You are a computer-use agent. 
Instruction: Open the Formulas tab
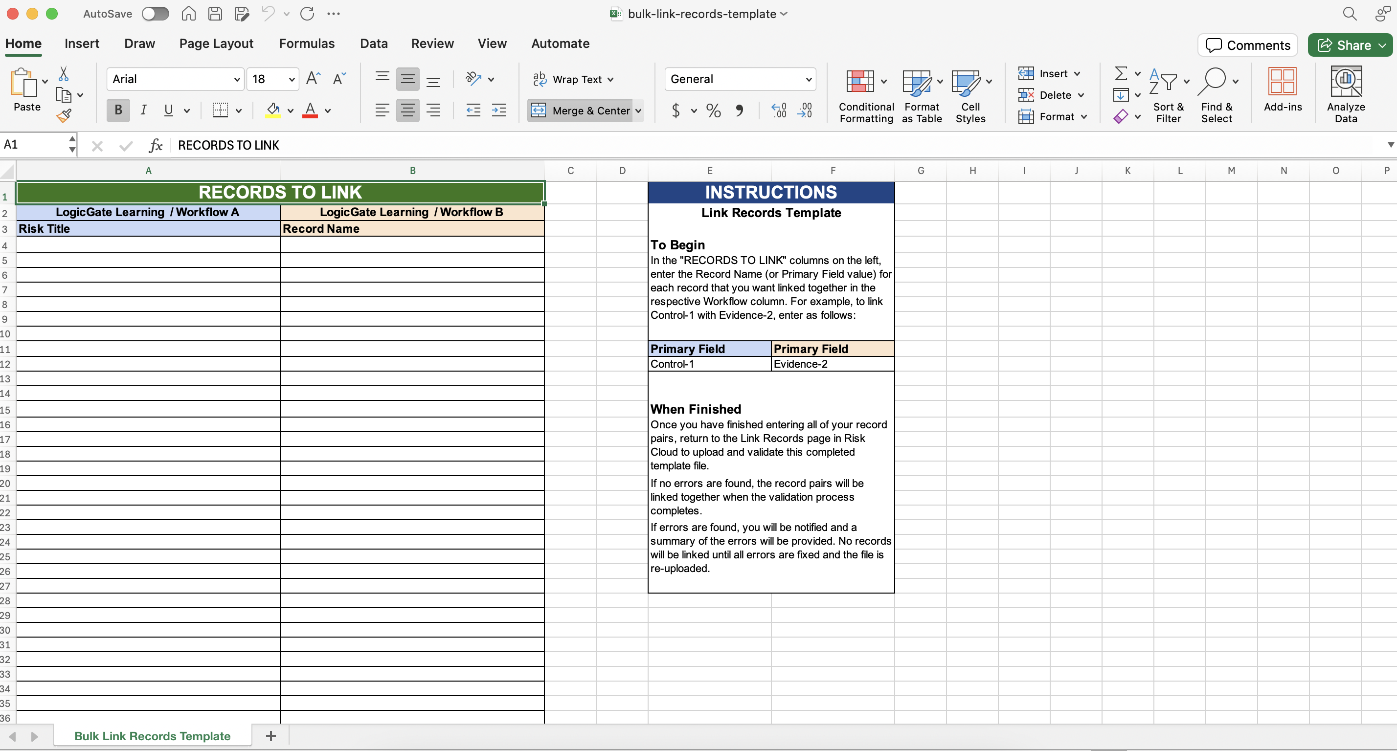(x=307, y=44)
